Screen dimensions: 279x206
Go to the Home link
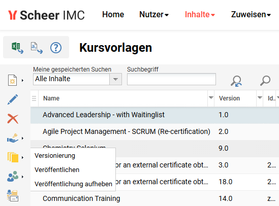pos(113,15)
